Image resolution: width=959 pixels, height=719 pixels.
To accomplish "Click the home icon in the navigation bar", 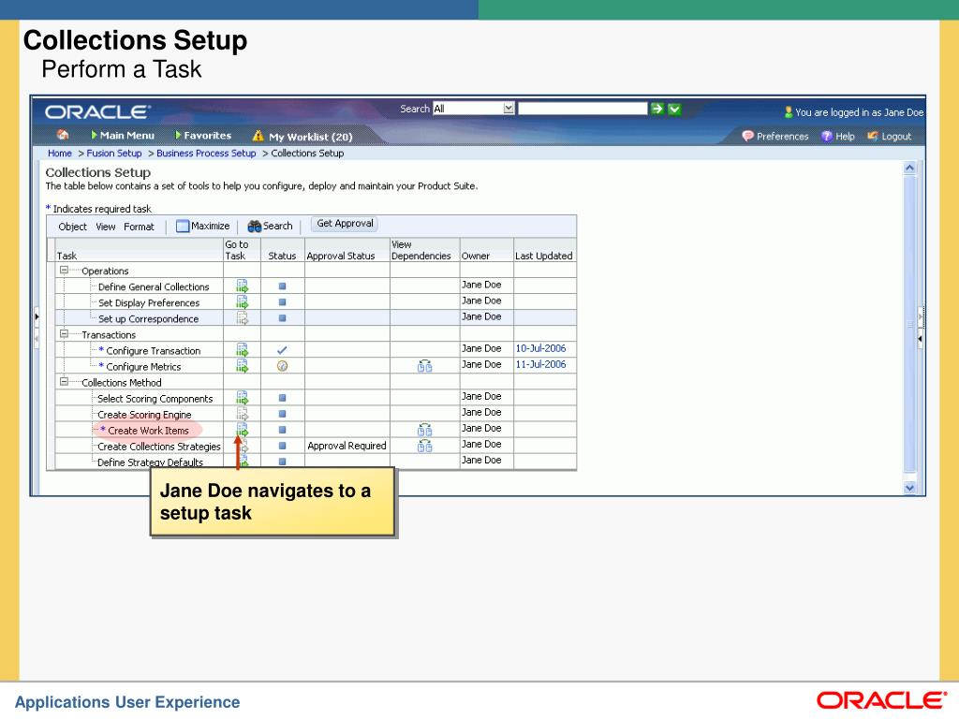I will click(63, 135).
